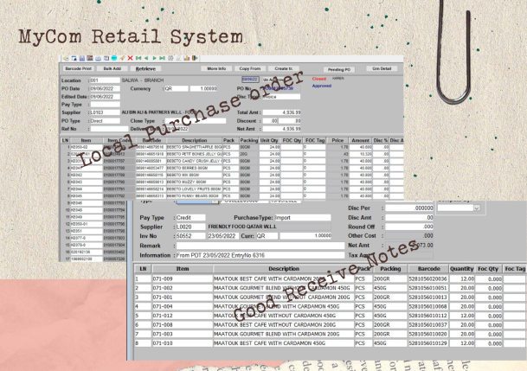
Task: Click the empty Pay Type field in PO
Action: coord(105,105)
